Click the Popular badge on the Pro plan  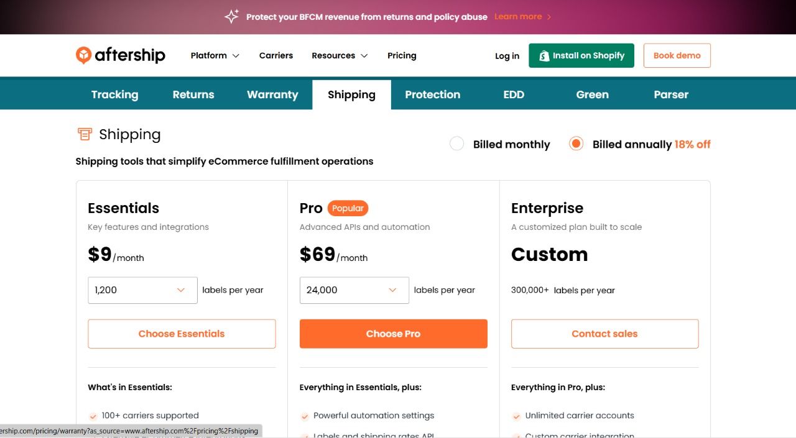pos(348,208)
